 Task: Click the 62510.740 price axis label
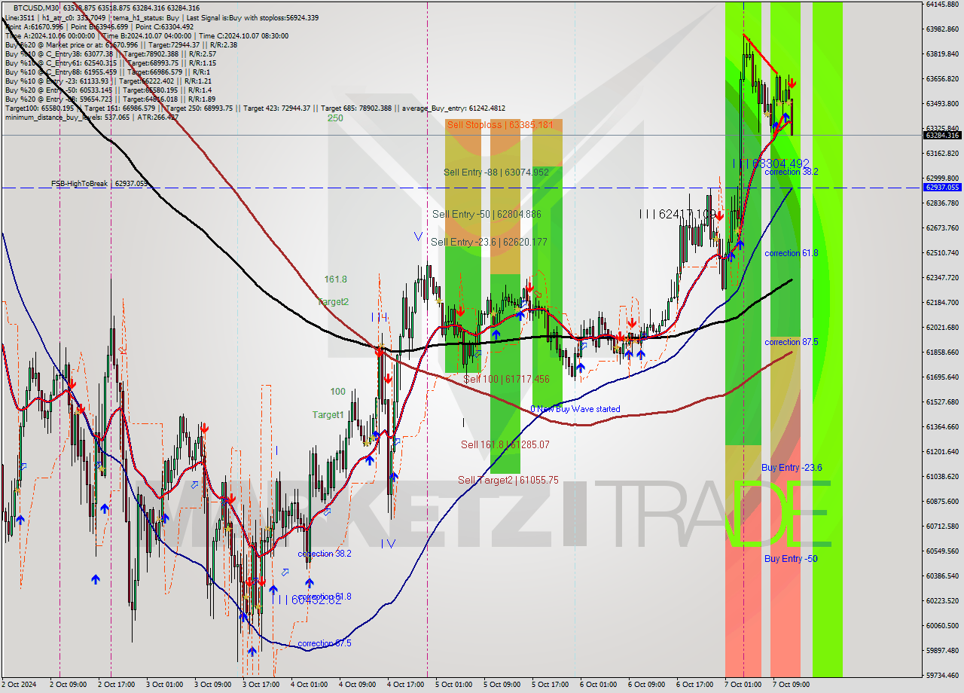click(943, 253)
